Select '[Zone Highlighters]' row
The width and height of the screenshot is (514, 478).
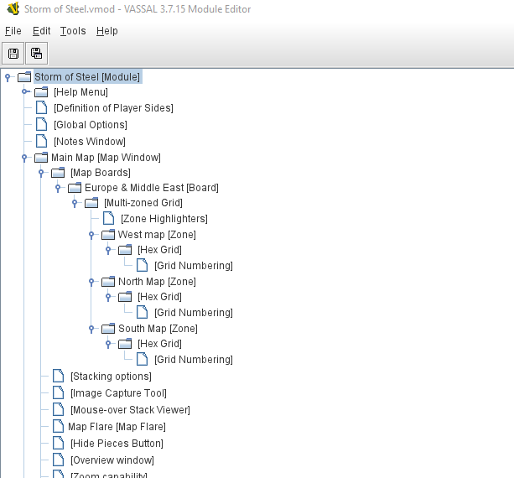[164, 219]
